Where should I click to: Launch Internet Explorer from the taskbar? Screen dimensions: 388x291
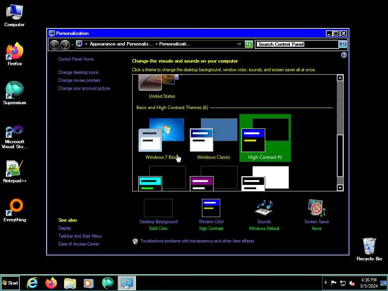click(x=33, y=283)
